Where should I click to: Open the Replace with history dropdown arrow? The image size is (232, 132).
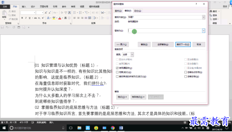click(204, 31)
